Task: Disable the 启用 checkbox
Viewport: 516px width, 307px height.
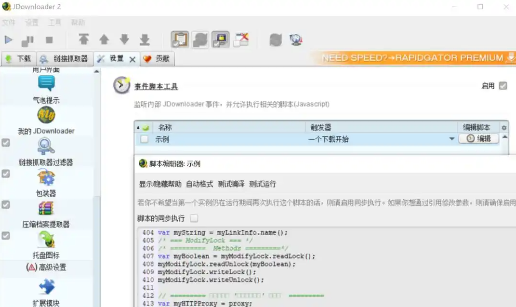Action: tap(503, 86)
